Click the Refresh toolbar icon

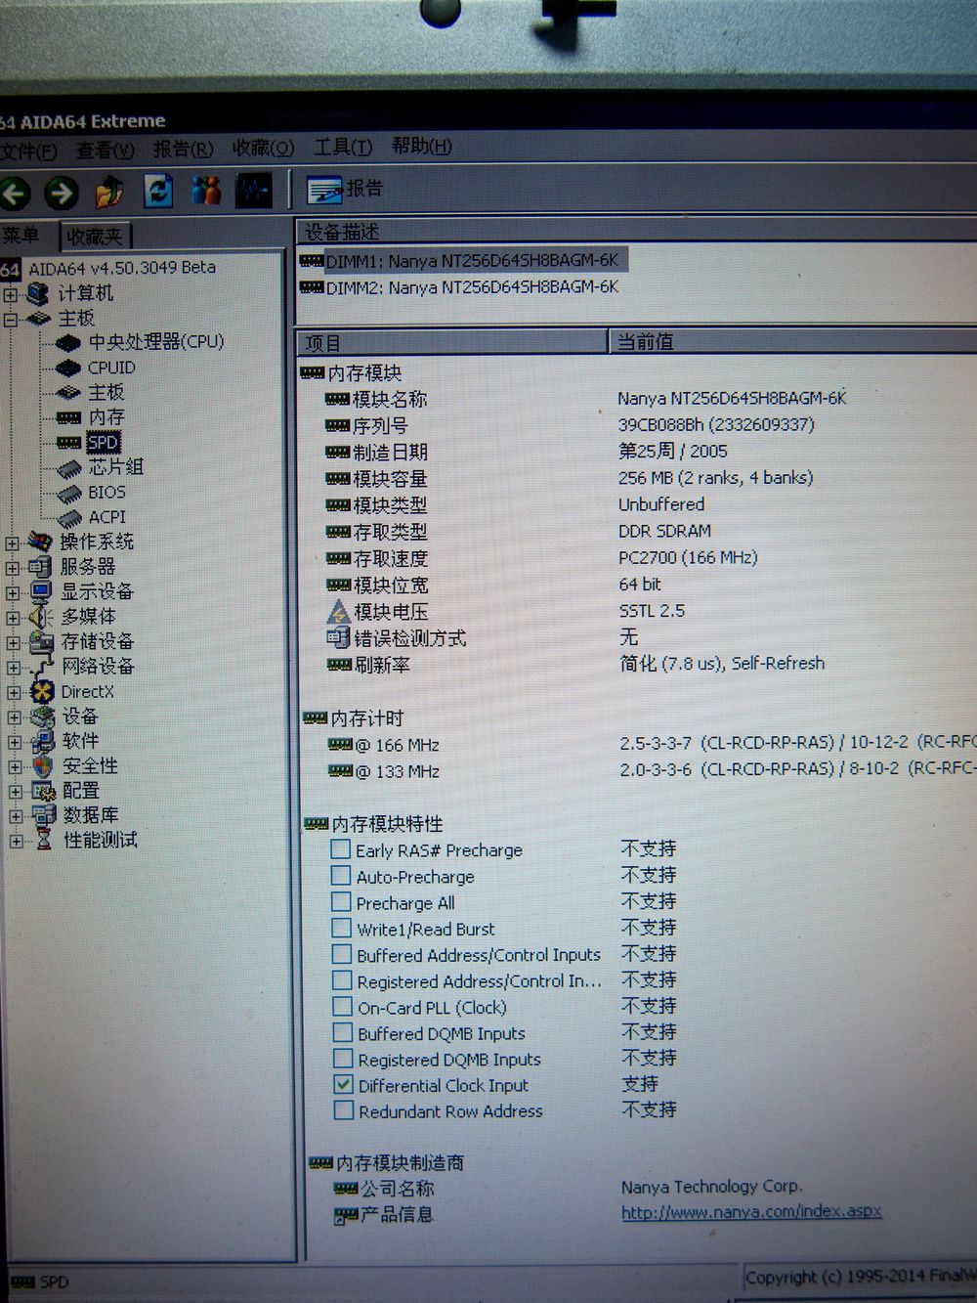coord(158,190)
